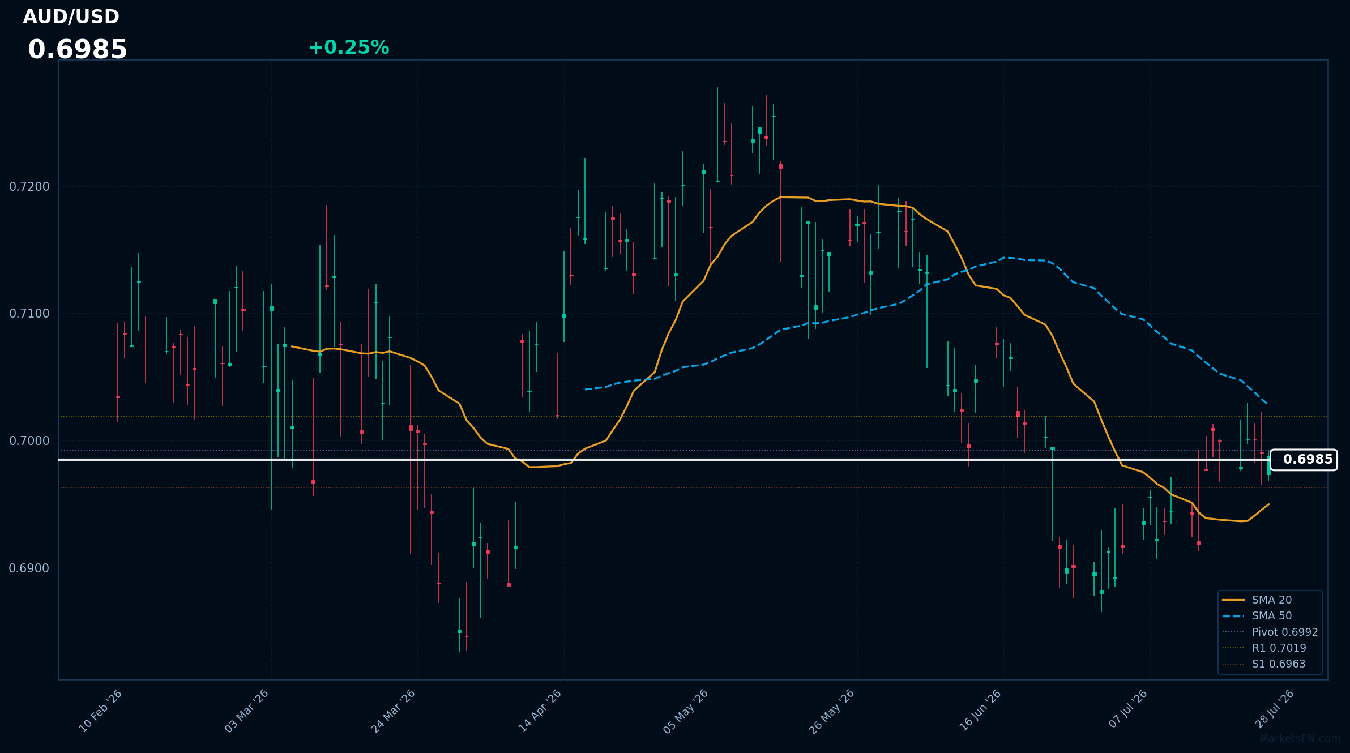Click the 24 Mar '26 date label
The image size is (1350, 753).
(x=394, y=711)
